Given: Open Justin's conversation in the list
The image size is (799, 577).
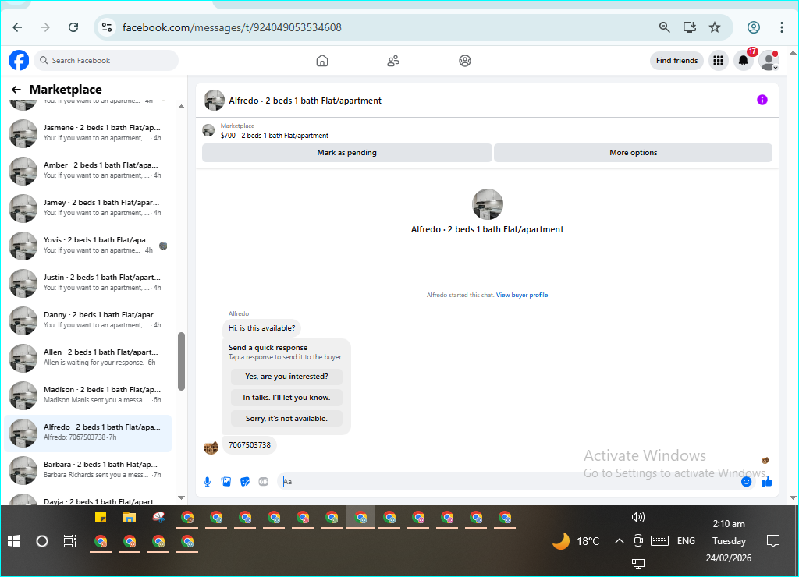Looking at the screenshot, I should (x=87, y=282).
